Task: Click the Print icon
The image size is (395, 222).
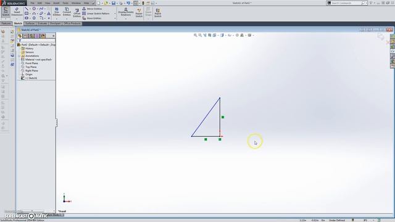Action: (121, 3)
